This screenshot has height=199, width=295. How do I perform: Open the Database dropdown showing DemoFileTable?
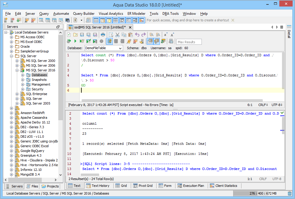pos(104,48)
